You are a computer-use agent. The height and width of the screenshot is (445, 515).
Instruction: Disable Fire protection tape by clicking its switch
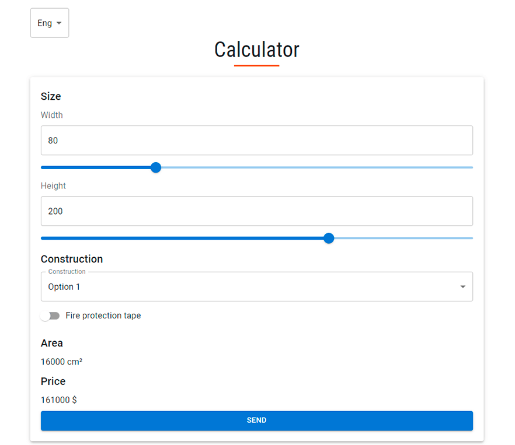(50, 316)
